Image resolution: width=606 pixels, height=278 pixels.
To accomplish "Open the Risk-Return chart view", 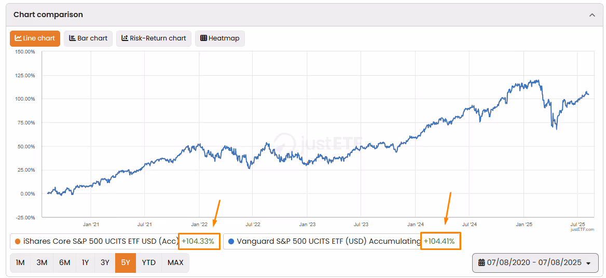I will 154,38.
